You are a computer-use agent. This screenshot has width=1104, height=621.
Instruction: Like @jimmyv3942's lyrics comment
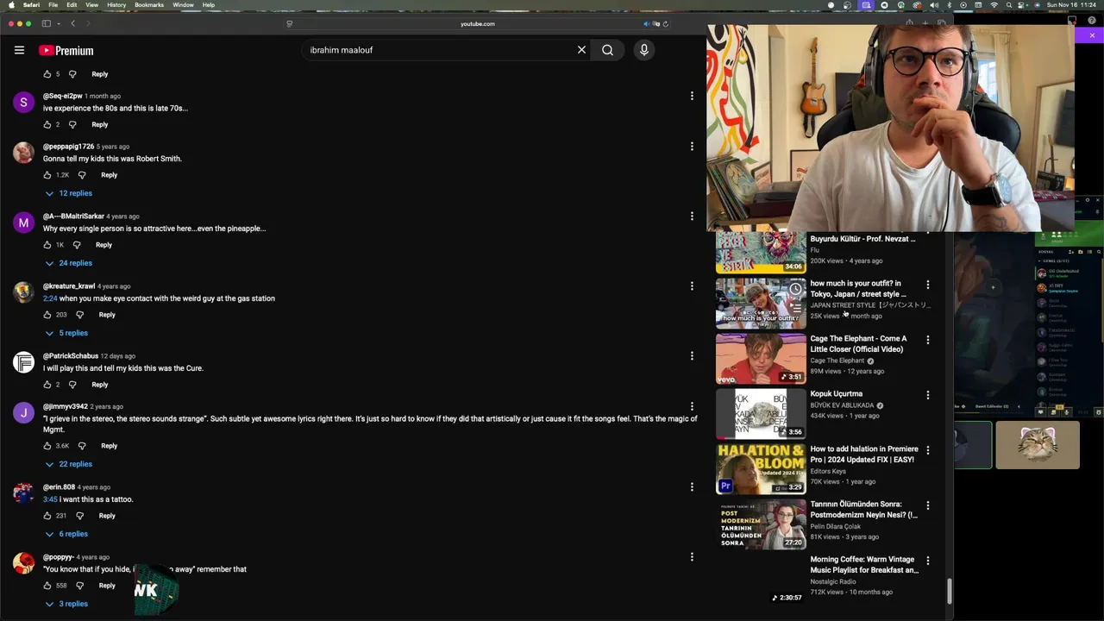click(47, 446)
